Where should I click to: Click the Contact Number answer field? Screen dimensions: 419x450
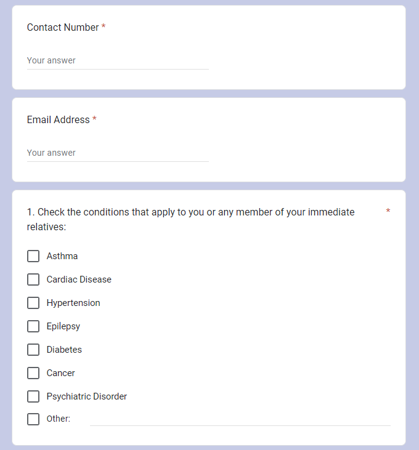(117, 61)
